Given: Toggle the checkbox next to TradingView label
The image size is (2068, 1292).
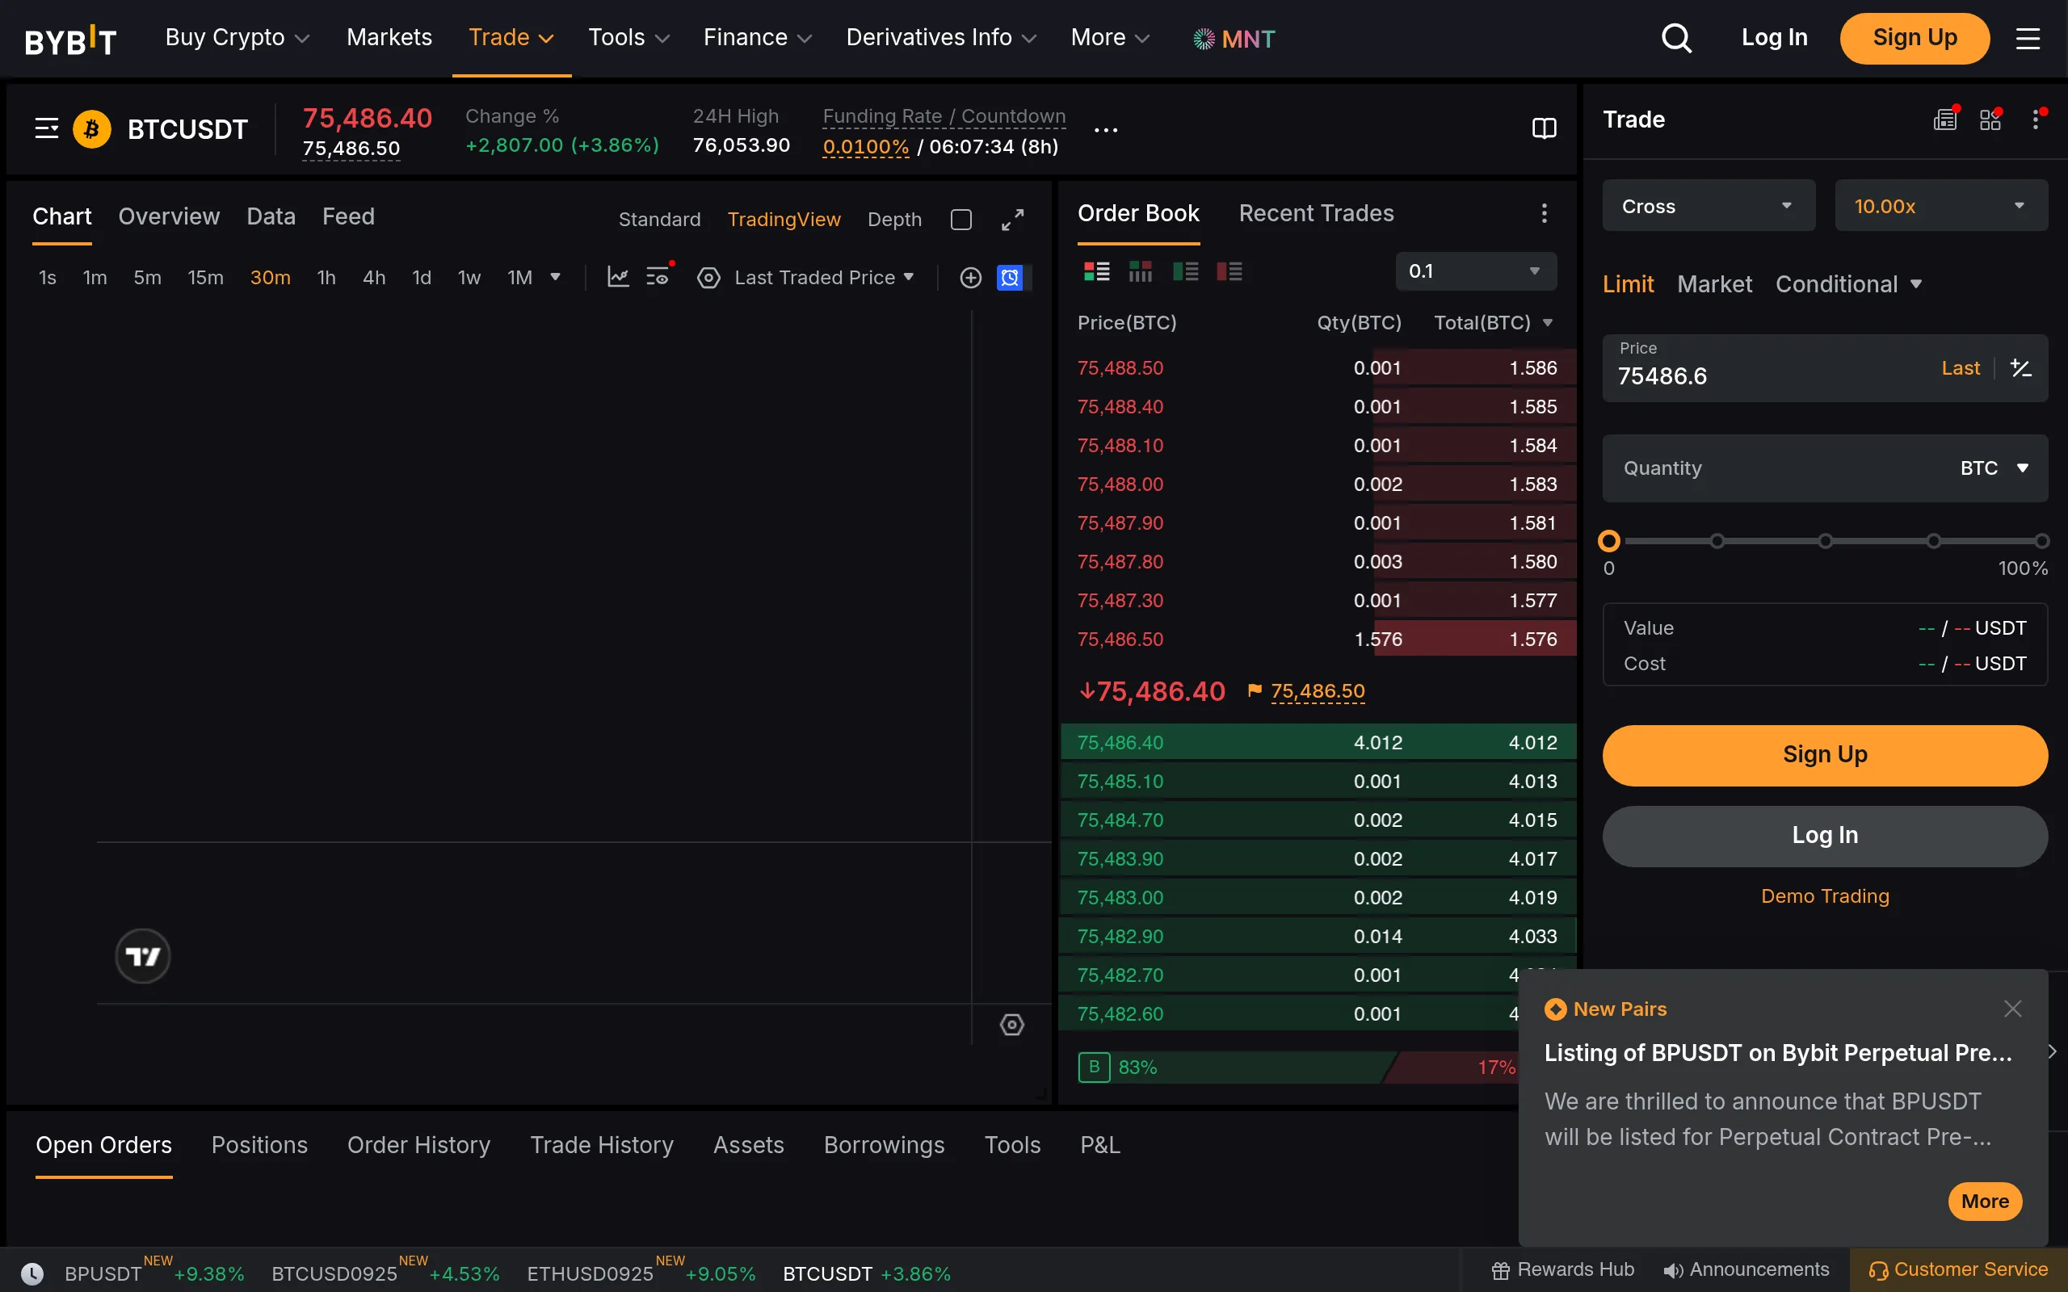Looking at the screenshot, I should [960, 220].
